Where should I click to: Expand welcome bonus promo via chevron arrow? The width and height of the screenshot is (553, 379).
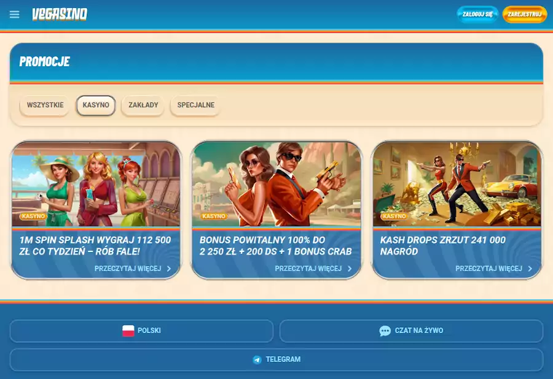(x=350, y=269)
